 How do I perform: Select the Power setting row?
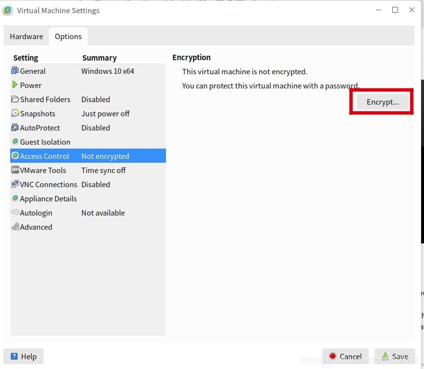(x=88, y=85)
